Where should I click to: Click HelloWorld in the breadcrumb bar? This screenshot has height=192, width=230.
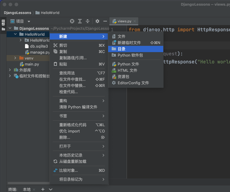point(50,13)
